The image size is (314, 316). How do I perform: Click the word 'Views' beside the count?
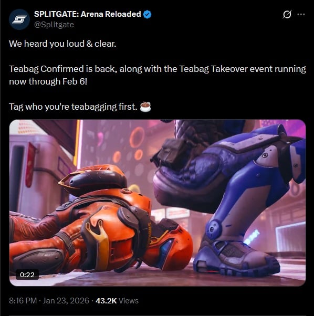(129, 301)
